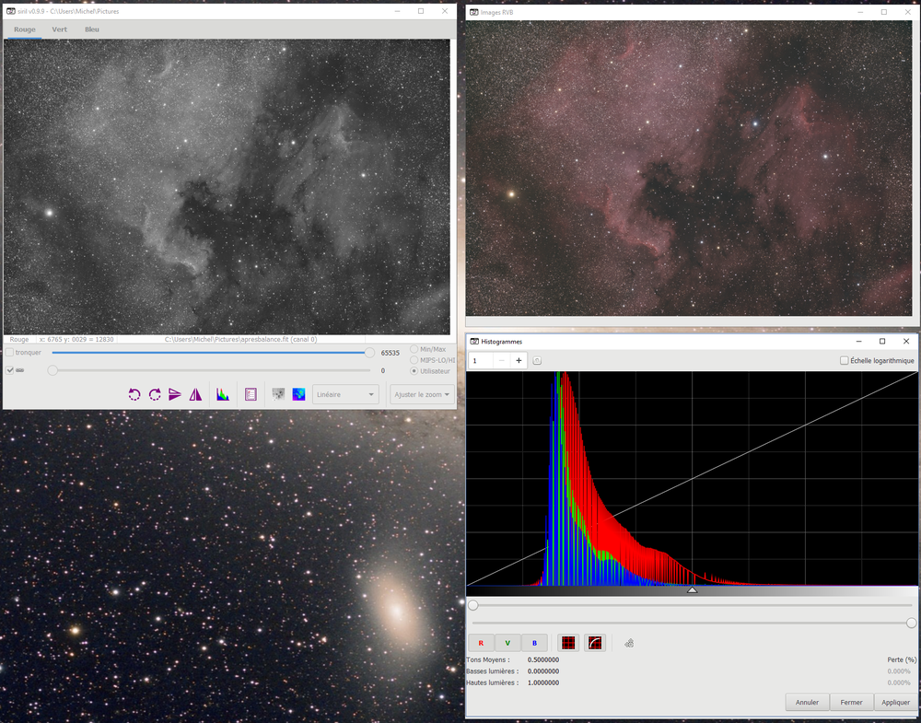Click the upper cut-off slider handle at 65535
Image resolution: width=921 pixels, height=723 pixels.
(x=369, y=353)
